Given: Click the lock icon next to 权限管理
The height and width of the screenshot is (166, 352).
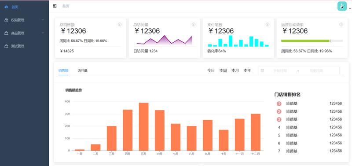Looking at the screenshot, I should pyautogui.click(x=6, y=20).
